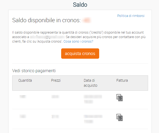
Task: Click the orange acquista cronos button
Action: tap(80, 53)
